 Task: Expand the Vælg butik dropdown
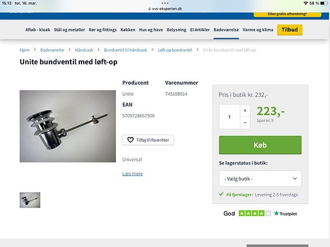(260, 178)
